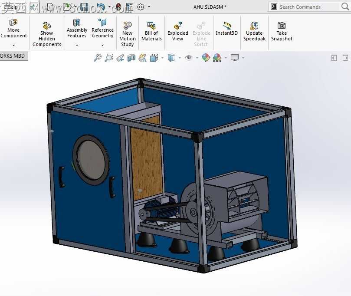Create an Exploded View
351x296 pixels.
178,31
